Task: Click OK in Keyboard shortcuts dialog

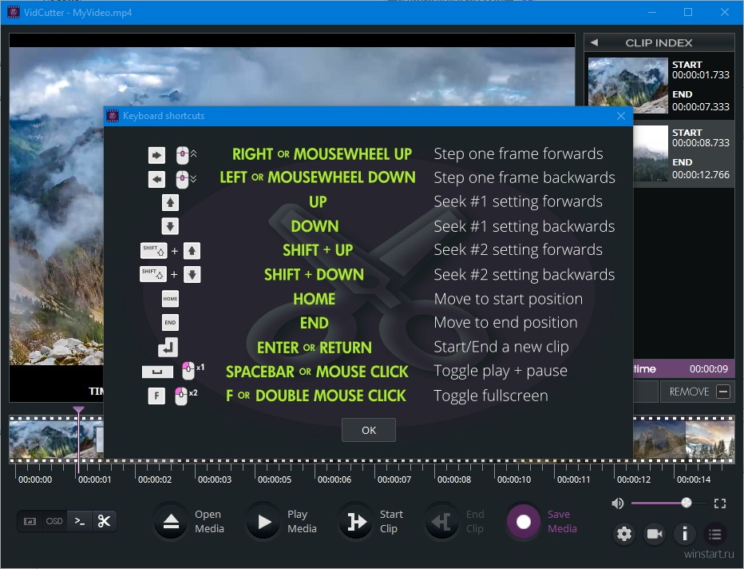Action: click(369, 430)
